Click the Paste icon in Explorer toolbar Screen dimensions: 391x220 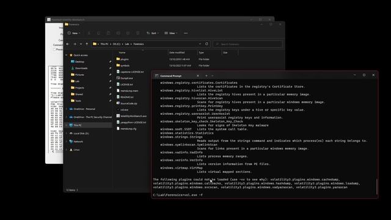coord(109,33)
